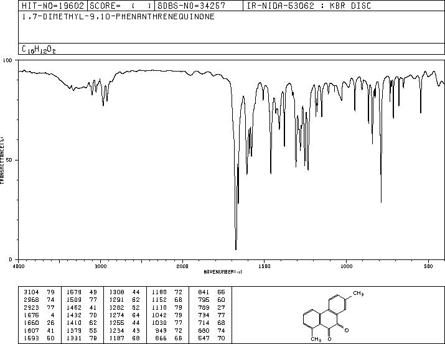Viewport: 445px width, 344px height.
Task: Click peak table value 1274
Action: tap(116, 315)
